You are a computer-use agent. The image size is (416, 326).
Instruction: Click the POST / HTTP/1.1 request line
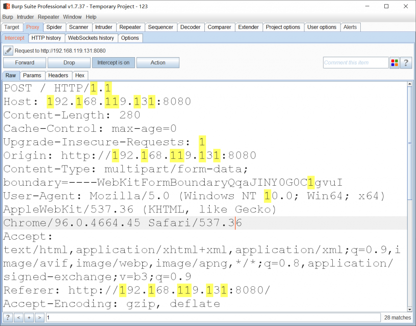pos(57,88)
